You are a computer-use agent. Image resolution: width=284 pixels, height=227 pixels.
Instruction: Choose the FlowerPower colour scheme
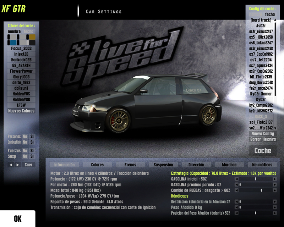pyautogui.click(x=21, y=71)
